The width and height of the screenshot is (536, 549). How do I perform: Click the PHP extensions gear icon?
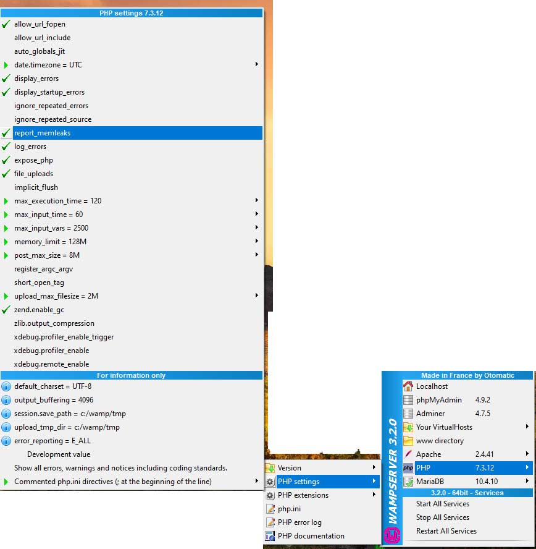270,495
